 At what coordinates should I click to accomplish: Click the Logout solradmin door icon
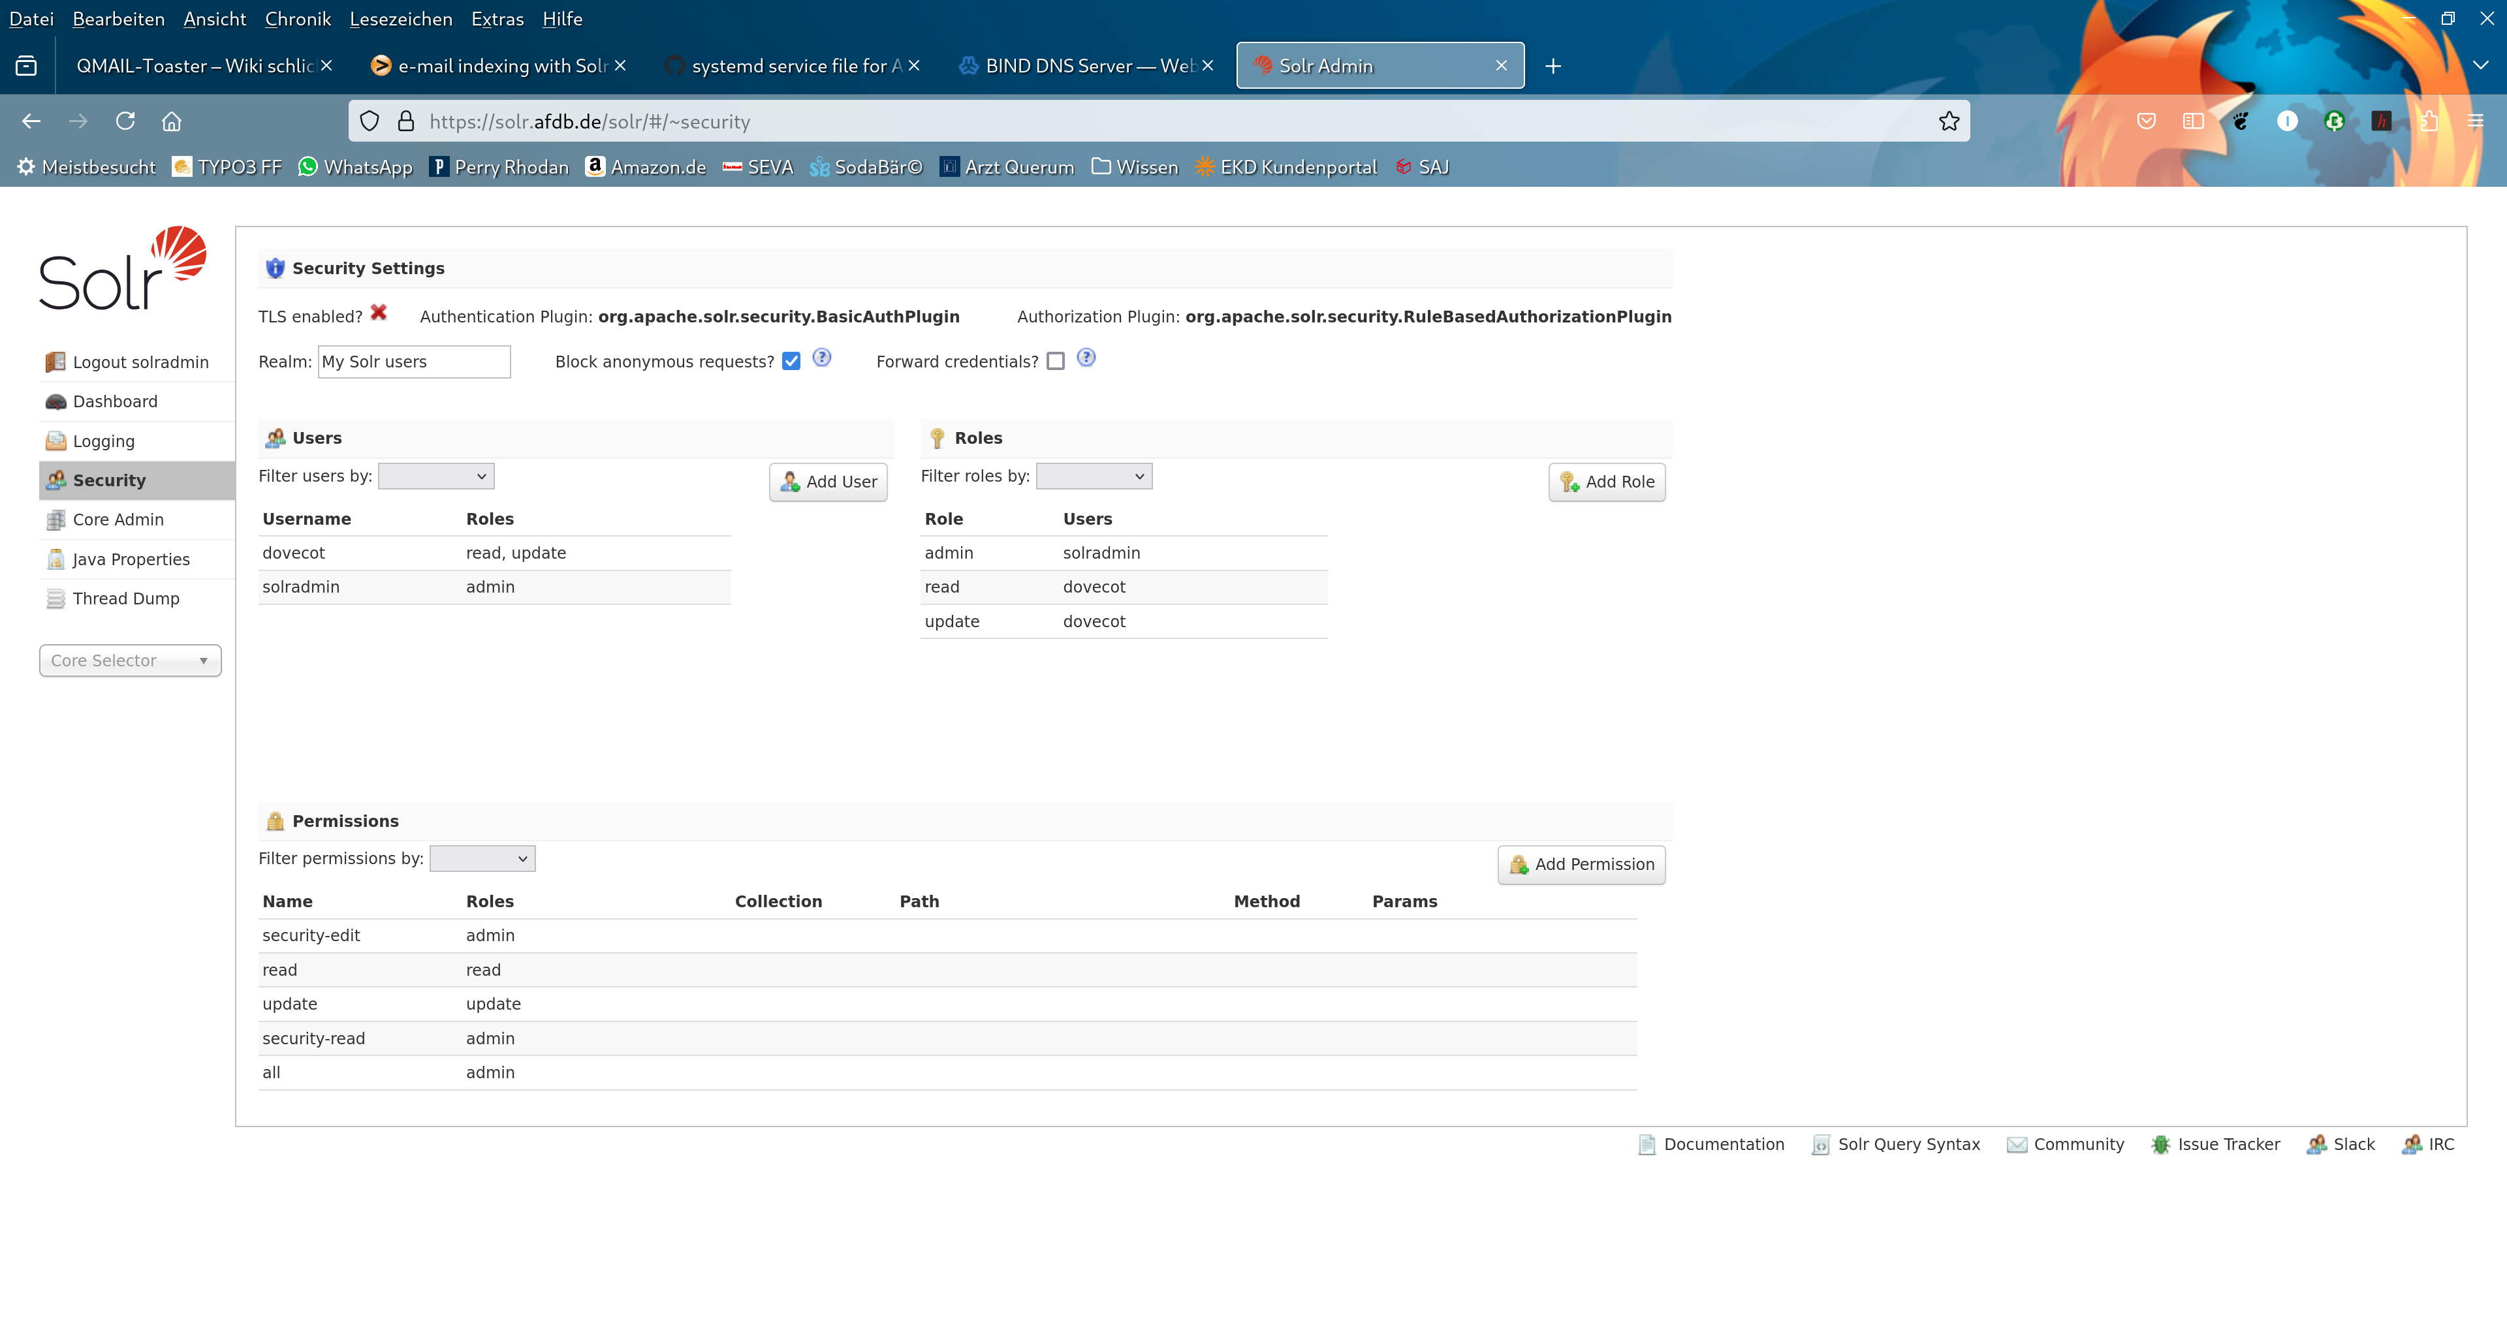click(55, 362)
